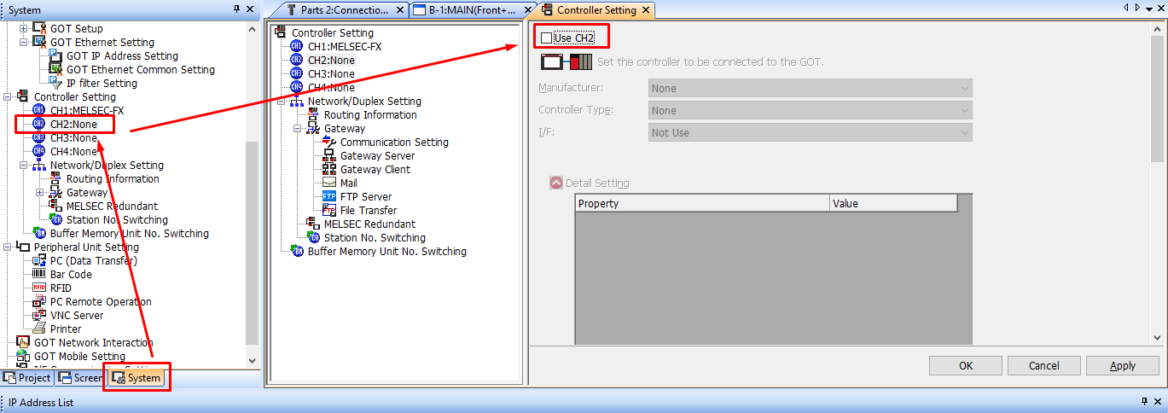Click CH1:MELSEC-FX channel icon in System panel

tap(39, 111)
